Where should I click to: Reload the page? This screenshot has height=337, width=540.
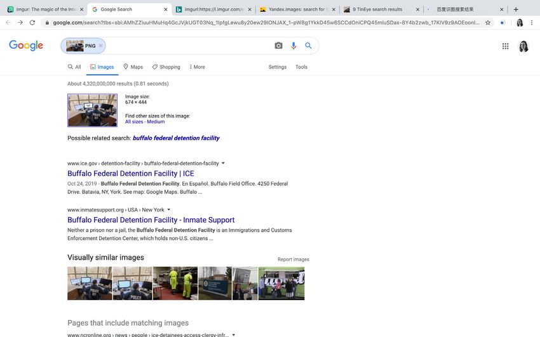32,23
